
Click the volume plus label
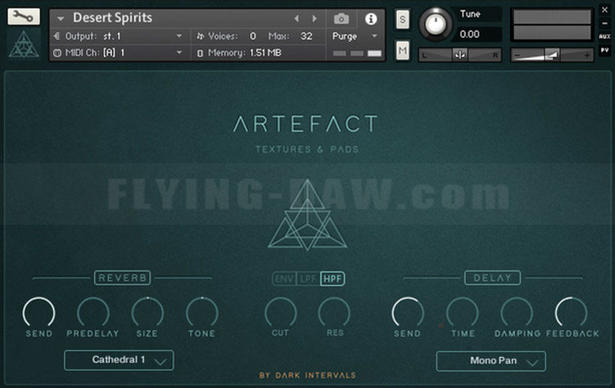[587, 55]
